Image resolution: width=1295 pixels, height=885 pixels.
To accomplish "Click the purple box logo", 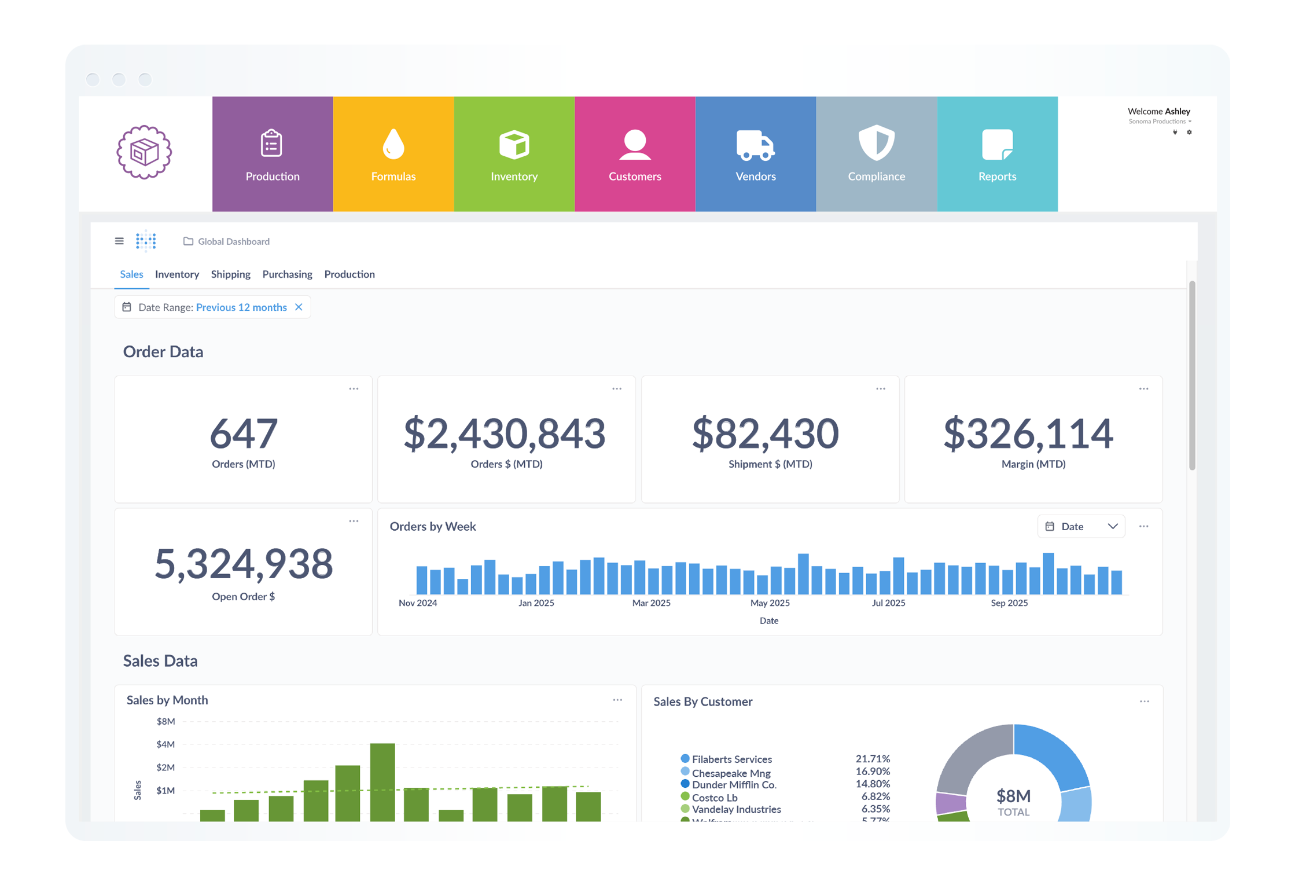I will pyautogui.click(x=144, y=152).
